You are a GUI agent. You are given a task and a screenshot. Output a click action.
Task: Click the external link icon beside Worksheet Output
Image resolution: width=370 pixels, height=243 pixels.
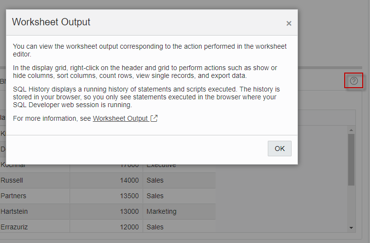[x=154, y=118]
